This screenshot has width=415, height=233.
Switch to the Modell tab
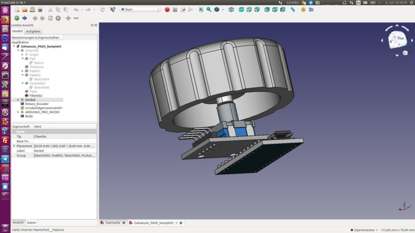(x=18, y=31)
